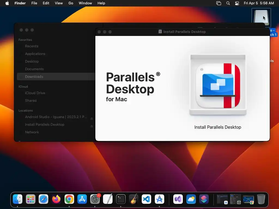Open the File menu
Screen dimensions: 279x209
[34, 3]
